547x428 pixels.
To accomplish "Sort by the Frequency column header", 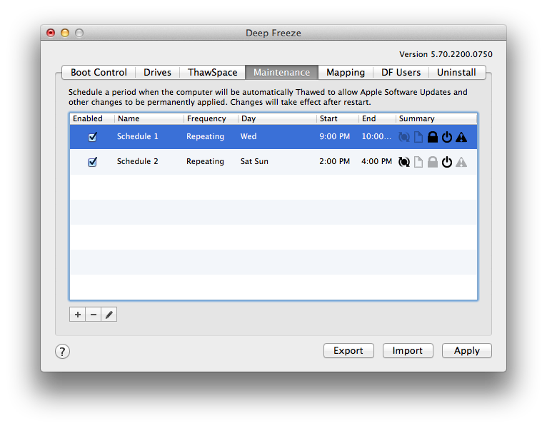I will coord(211,118).
